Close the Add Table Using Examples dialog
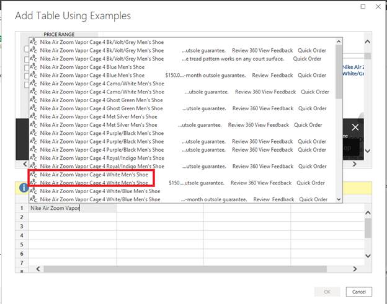This screenshot has height=304, width=387. 378,7
